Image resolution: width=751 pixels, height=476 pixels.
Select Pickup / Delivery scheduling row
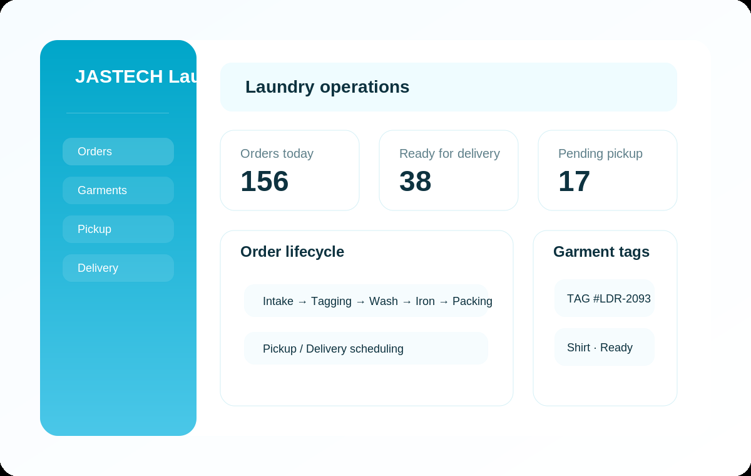click(366, 348)
